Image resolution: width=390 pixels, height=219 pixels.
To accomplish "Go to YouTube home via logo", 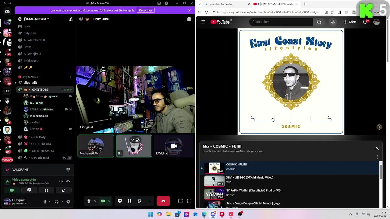I will 220,22.
